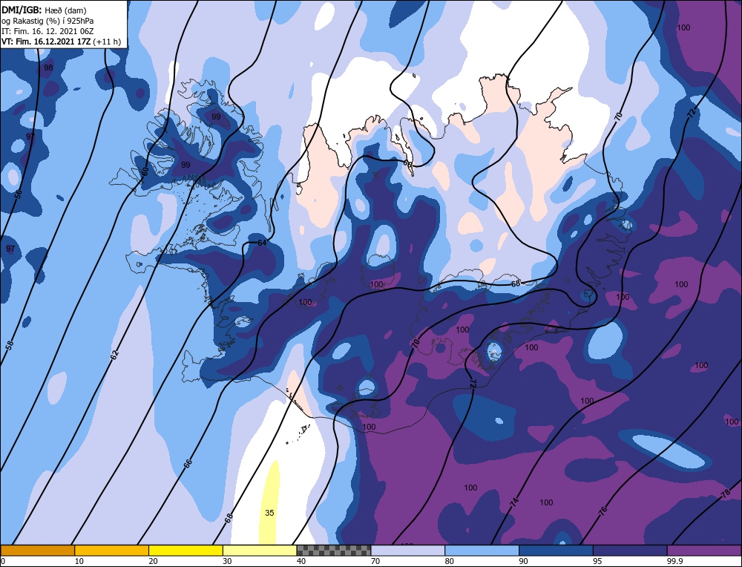Click the '90' legend scale tick label
The width and height of the screenshot is (742, 567).
523,561
